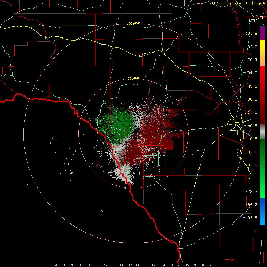Click the VEL legend title
Viewport: 267px width, 267px height.
[260, 18]
